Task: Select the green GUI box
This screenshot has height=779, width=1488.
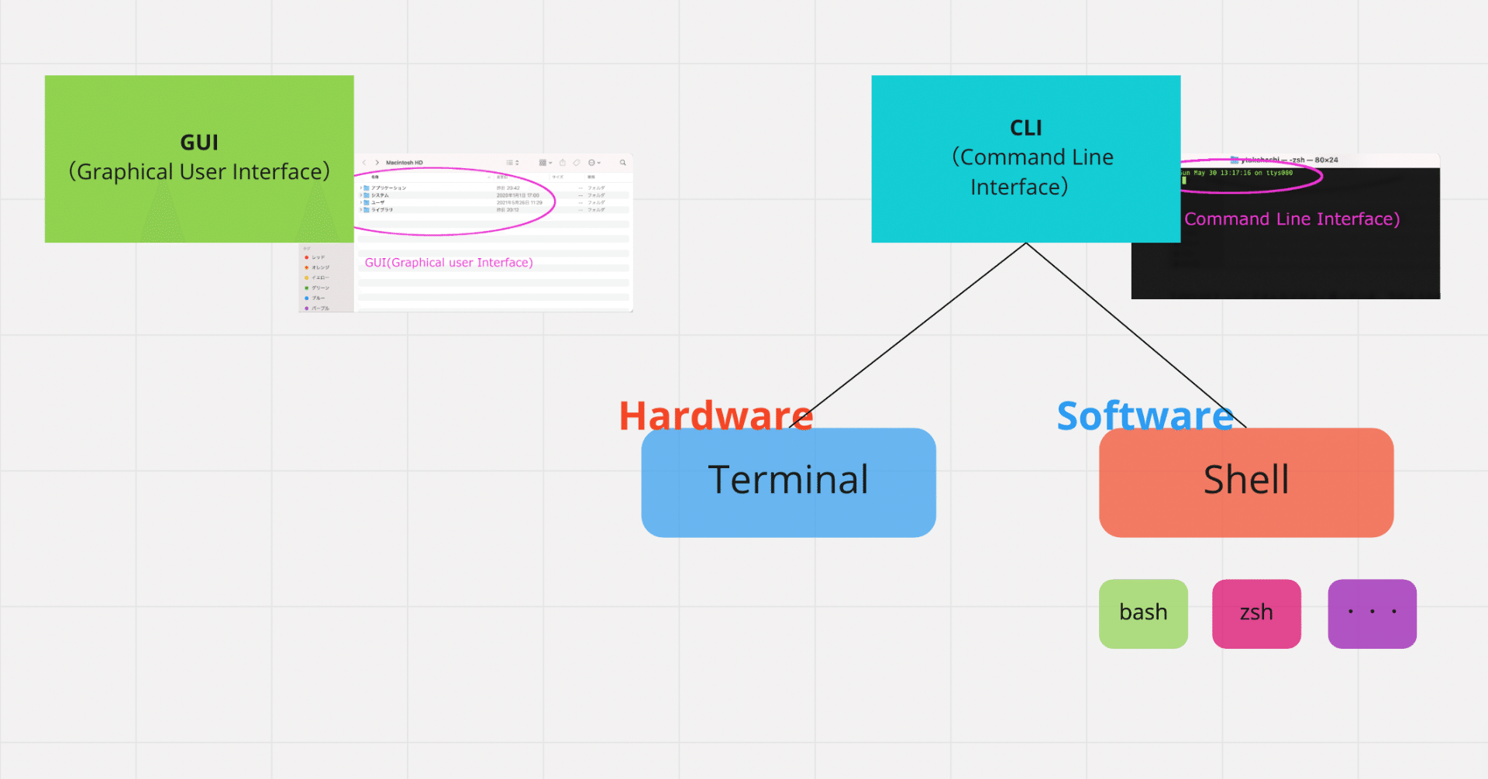Action: pos(199,159)
